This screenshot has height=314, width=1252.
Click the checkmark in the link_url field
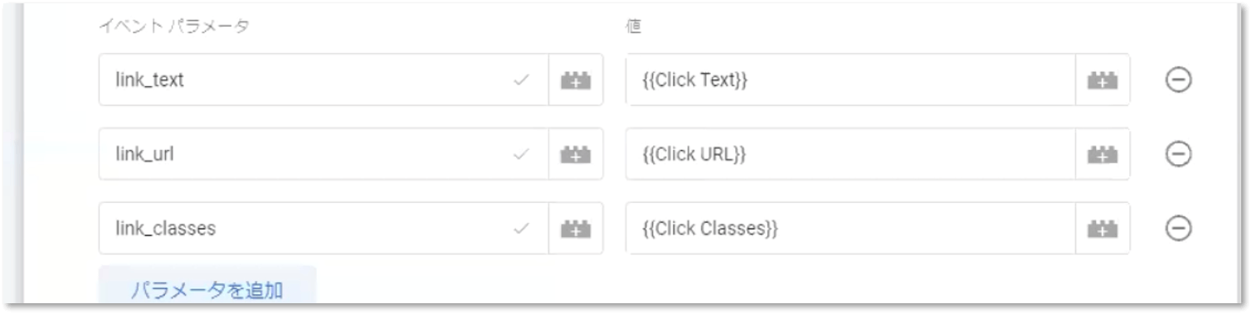click(x=522, y=154)
